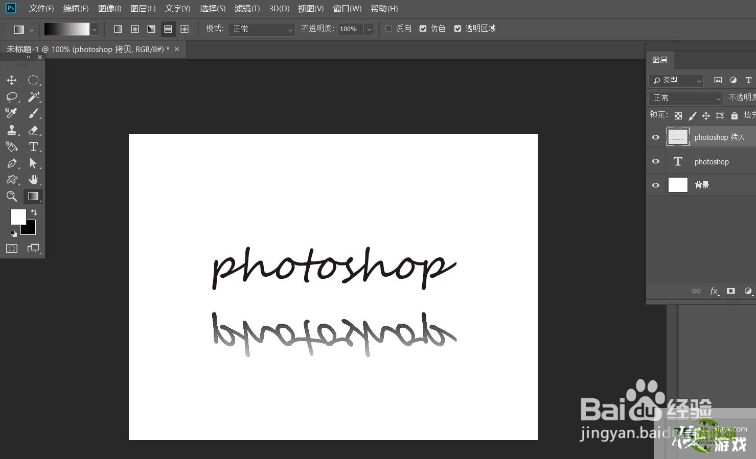The image size is (756, 459).
Task: Add a layer mask
Action: [731, 291]
